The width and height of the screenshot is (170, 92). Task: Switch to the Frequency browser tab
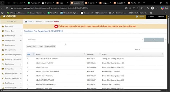pos(105,3)
